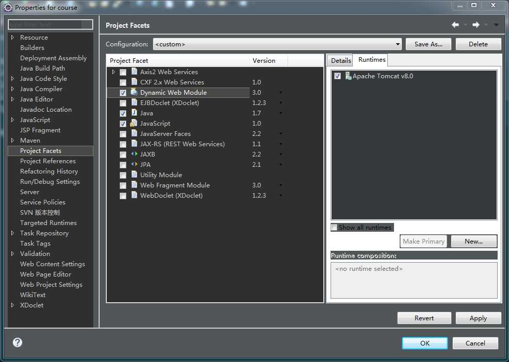The image size is (509, 362).
Task: Click the locked JavaScript facet icon
Action: (x=134, y=123)
